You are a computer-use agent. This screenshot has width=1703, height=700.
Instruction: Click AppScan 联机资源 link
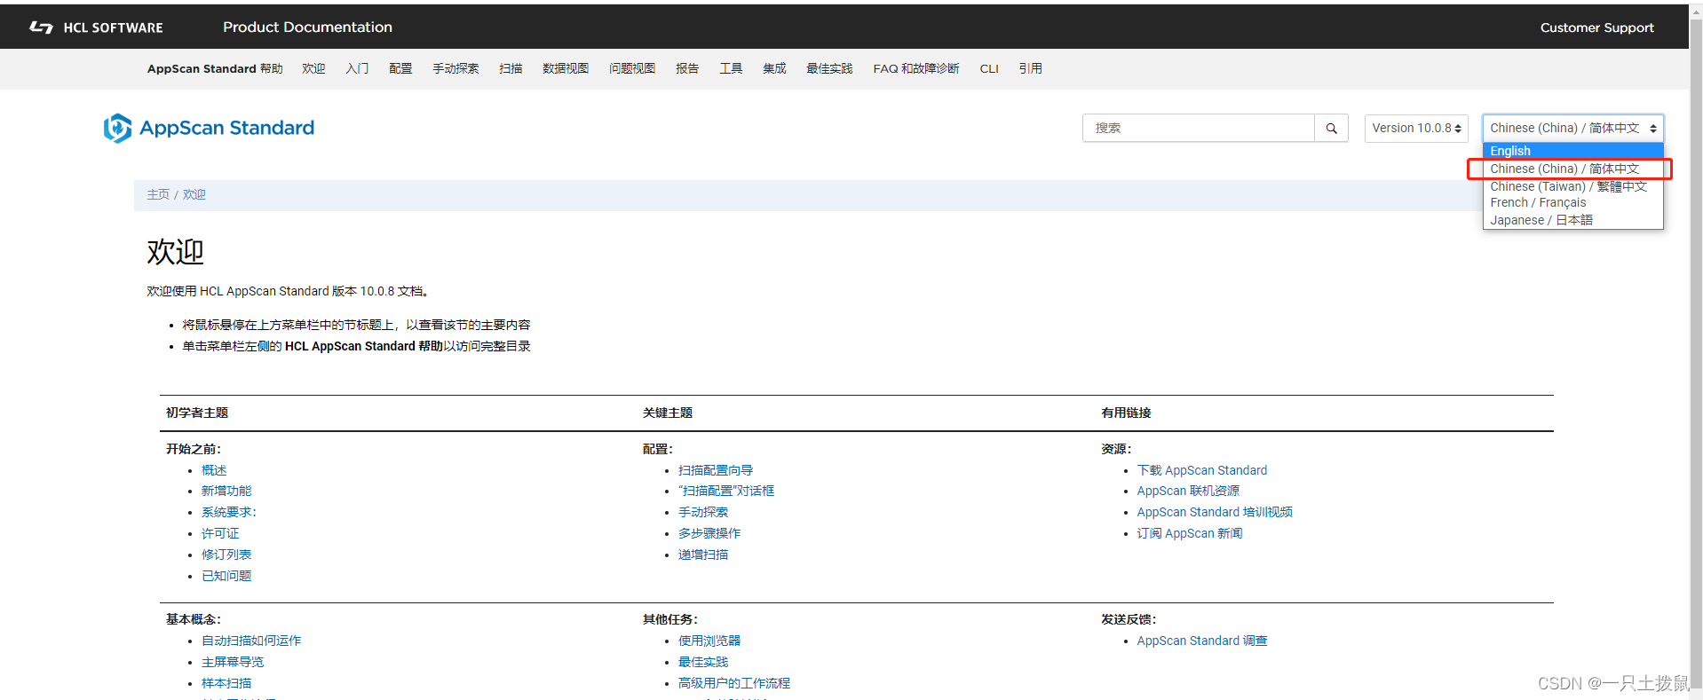[x=1188, y=491]
